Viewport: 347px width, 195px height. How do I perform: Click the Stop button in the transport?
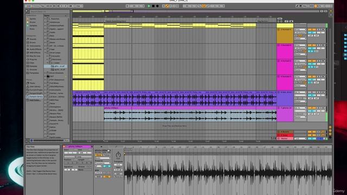point(153,6)
